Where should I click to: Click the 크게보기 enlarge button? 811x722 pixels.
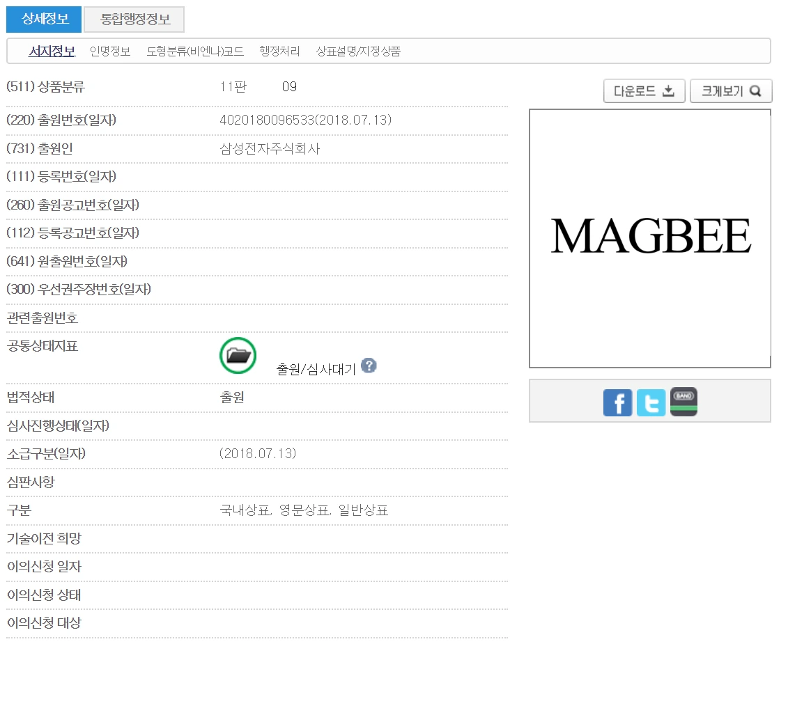(731, 91)
